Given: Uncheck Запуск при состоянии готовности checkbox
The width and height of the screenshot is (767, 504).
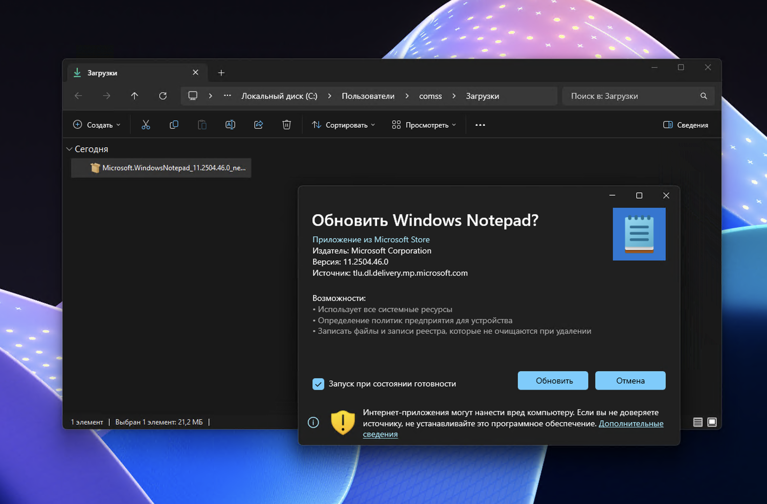Looking at the screenshot, I should [x=318, y=384].
